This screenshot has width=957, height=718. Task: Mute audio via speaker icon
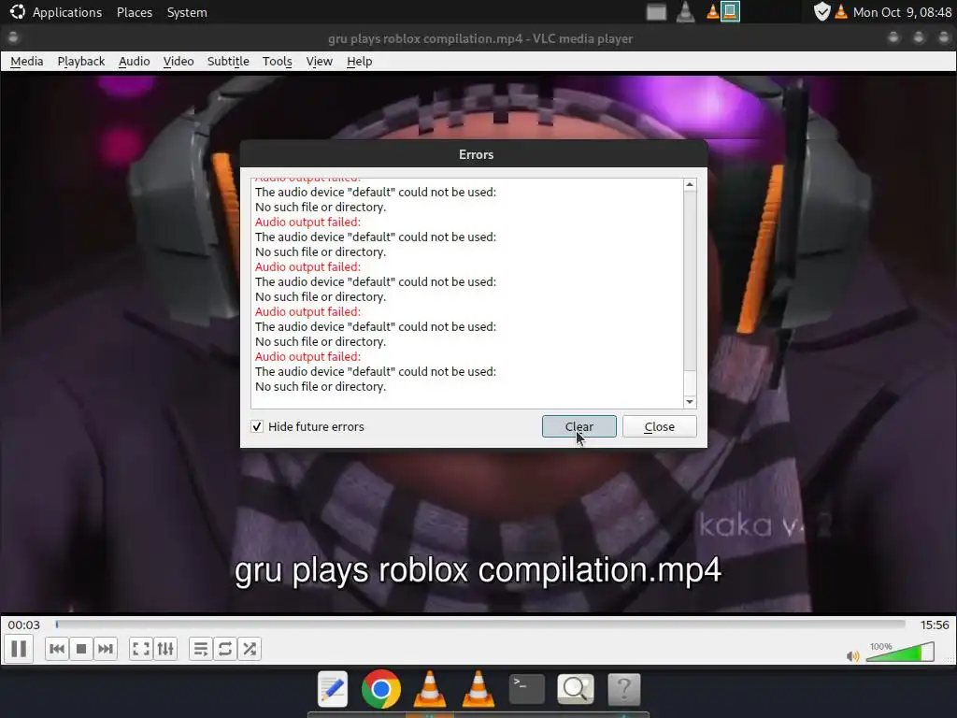click(852, 656)
